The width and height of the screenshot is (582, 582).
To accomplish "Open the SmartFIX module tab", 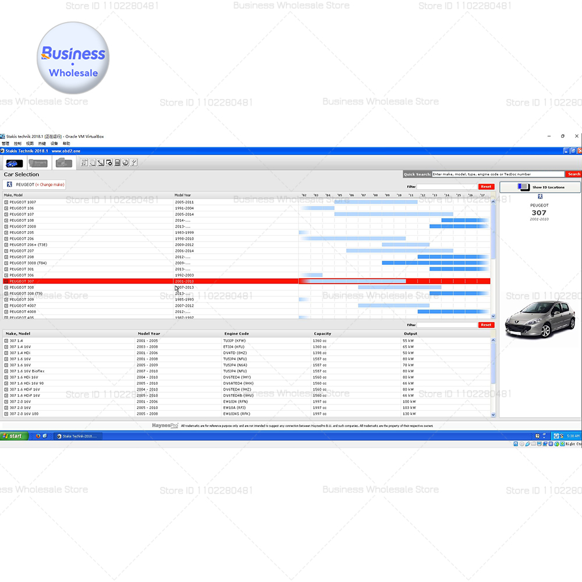I will point(38,163).
